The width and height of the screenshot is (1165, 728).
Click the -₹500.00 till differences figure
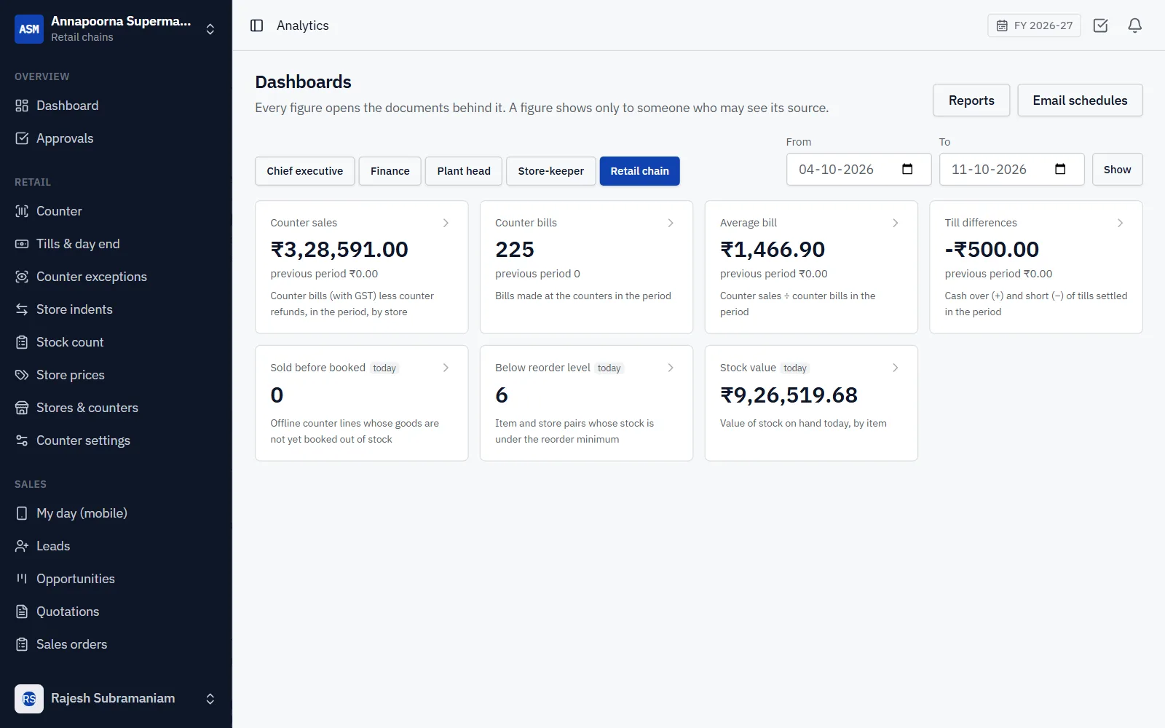pos(992,250)
